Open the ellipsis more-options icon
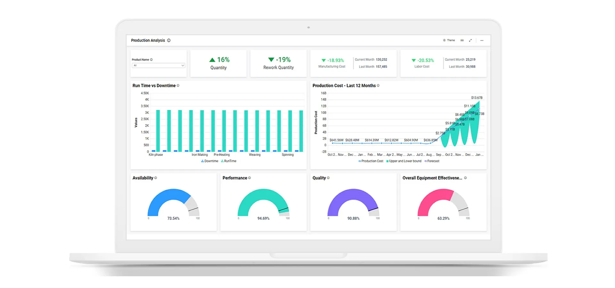Image resolution: width=615 pixels, height=288 pixels. 482,40
